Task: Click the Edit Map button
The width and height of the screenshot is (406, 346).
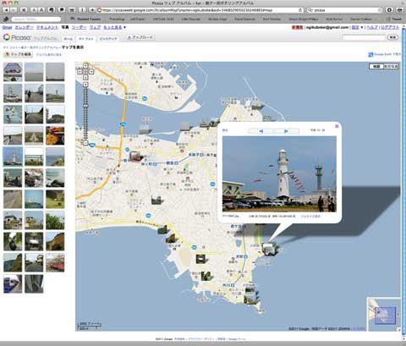Action: [19, 54]
